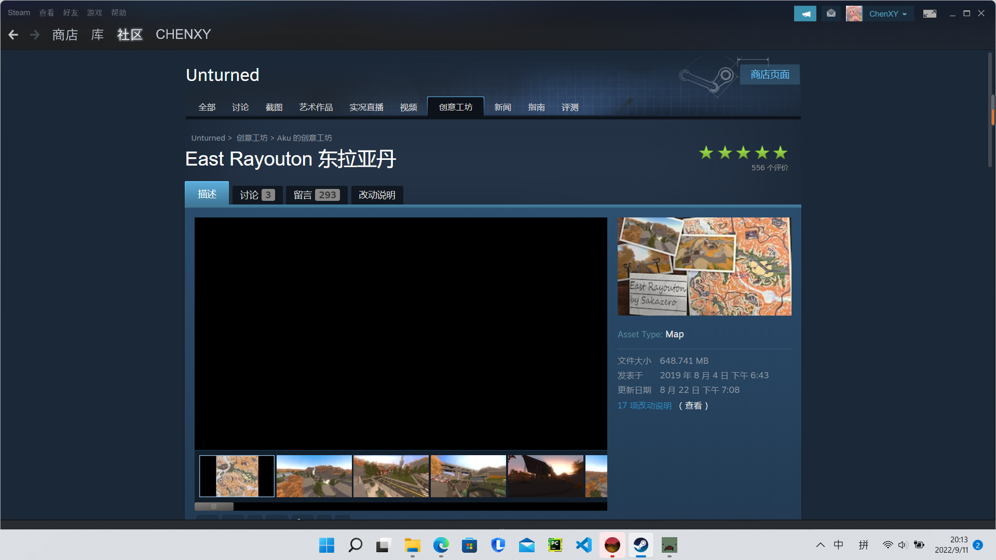
Task: Switch to Big Picture mode icon
Action: pos(930,14)
